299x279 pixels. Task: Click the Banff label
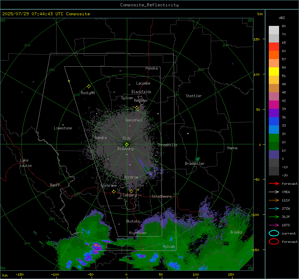[x=55, y=185]
